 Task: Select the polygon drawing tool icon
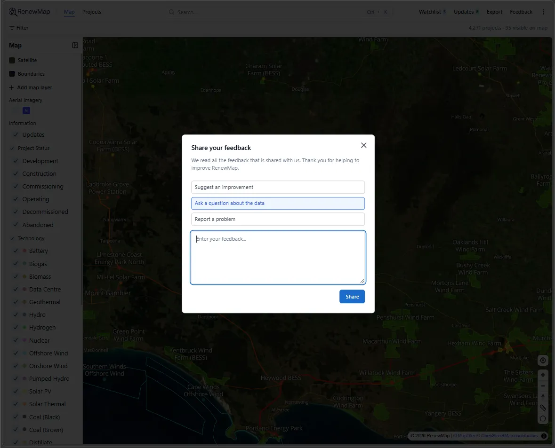coord(543,418)
